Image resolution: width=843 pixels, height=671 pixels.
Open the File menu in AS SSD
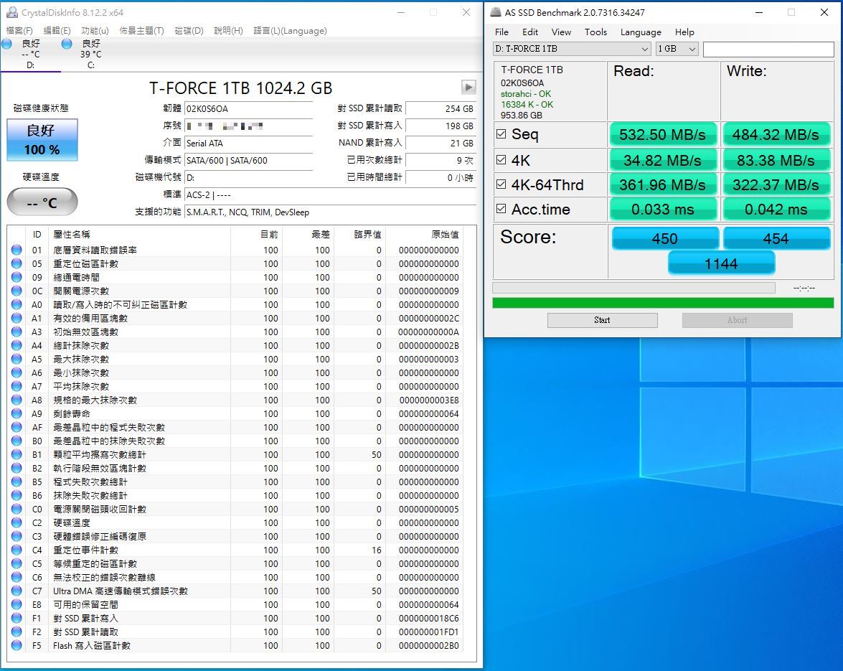click(x=501, y=32)
